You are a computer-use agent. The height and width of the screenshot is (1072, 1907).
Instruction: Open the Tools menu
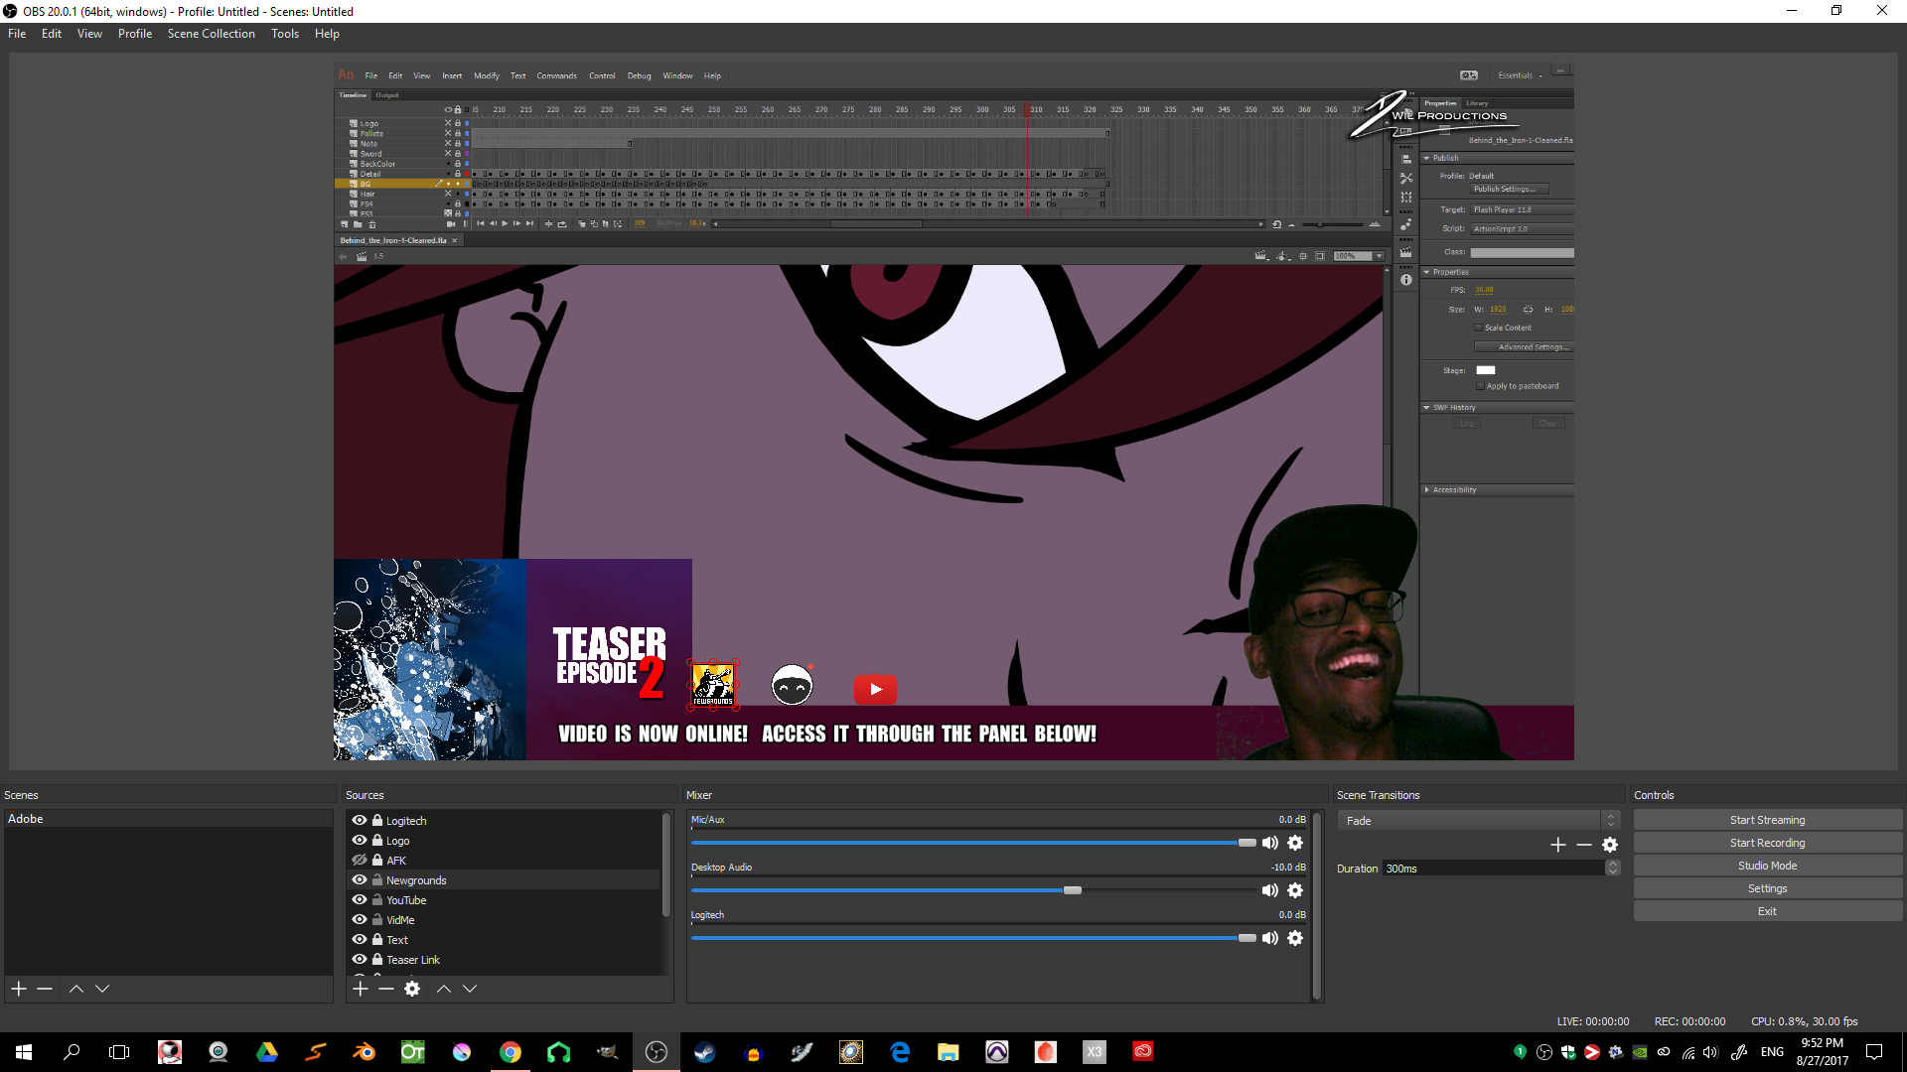point(285,34)
